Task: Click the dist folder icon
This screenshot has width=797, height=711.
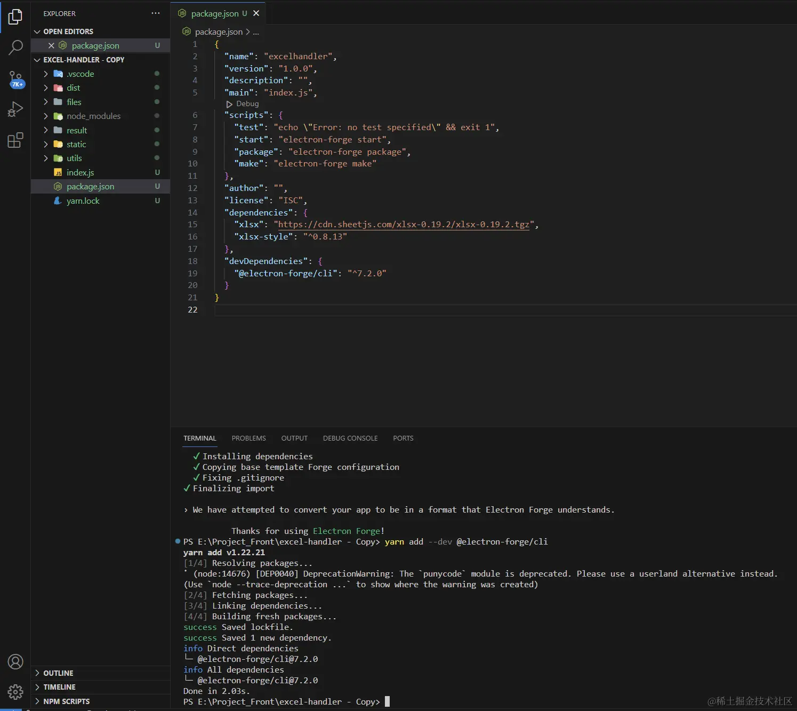Action: pyautogui.click(x=58, y=88)
